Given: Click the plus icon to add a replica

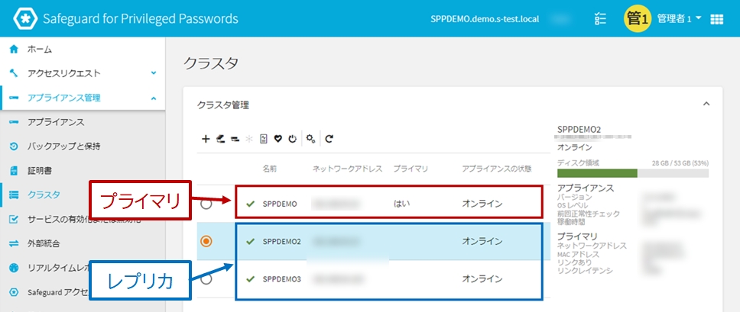Looking at the screenshot, I should [206, 139].
